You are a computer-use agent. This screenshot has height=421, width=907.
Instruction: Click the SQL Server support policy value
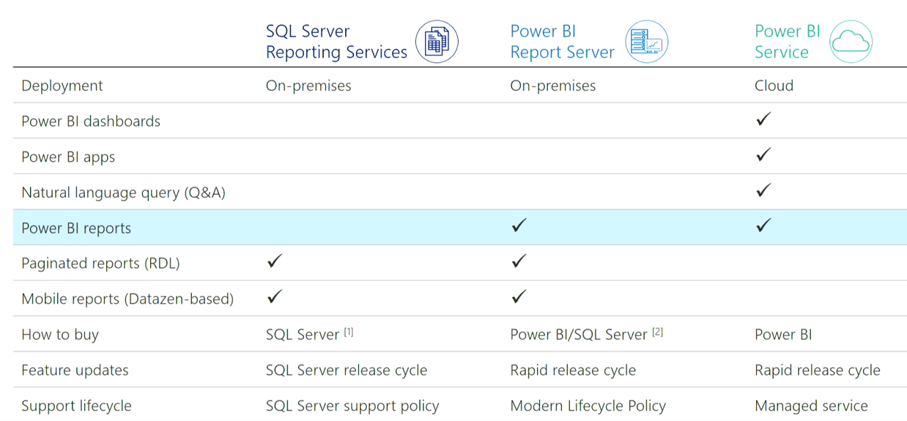coord(352,406)
